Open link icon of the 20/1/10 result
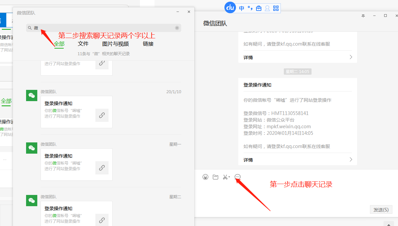This screenshot has height=226, width=398. click(x=102, y=115)
